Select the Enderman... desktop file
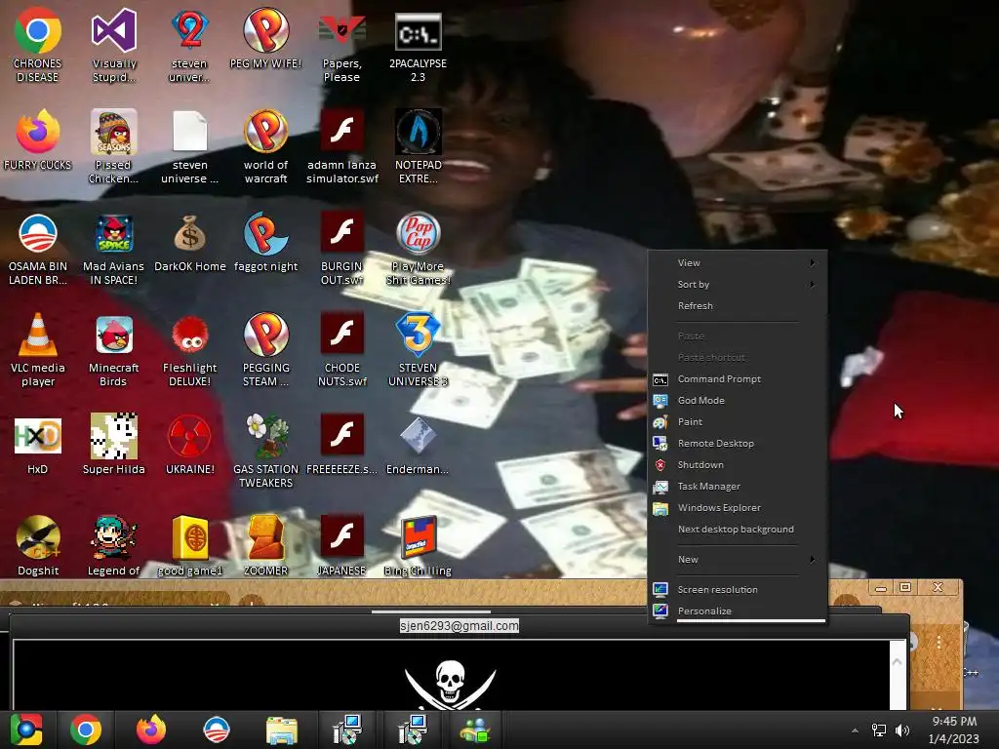Screen dimensions: 999x749 point(418,445)
